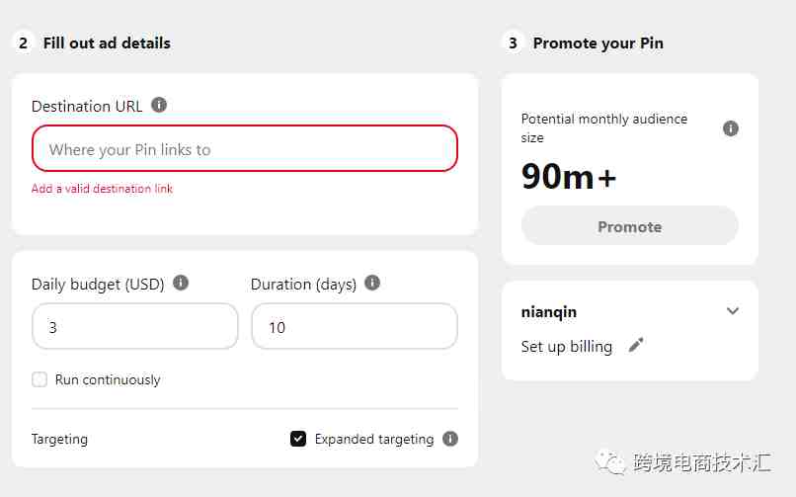Screen dimensions: 796x497
Task: Click the WeChat watermark logo icon
Action: point(609,462)
